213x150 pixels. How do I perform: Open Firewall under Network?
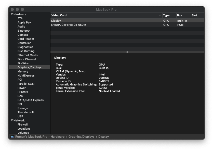[23, 124]
